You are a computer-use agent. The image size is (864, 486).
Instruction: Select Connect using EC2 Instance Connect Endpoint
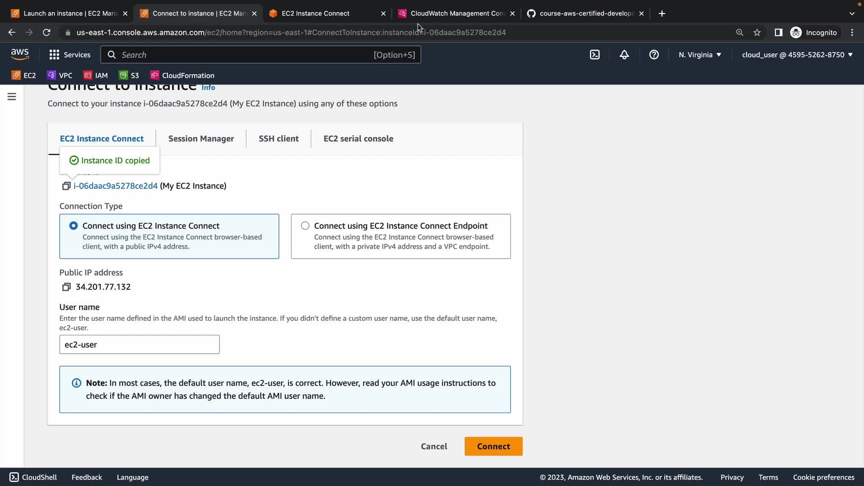[305, 226]
